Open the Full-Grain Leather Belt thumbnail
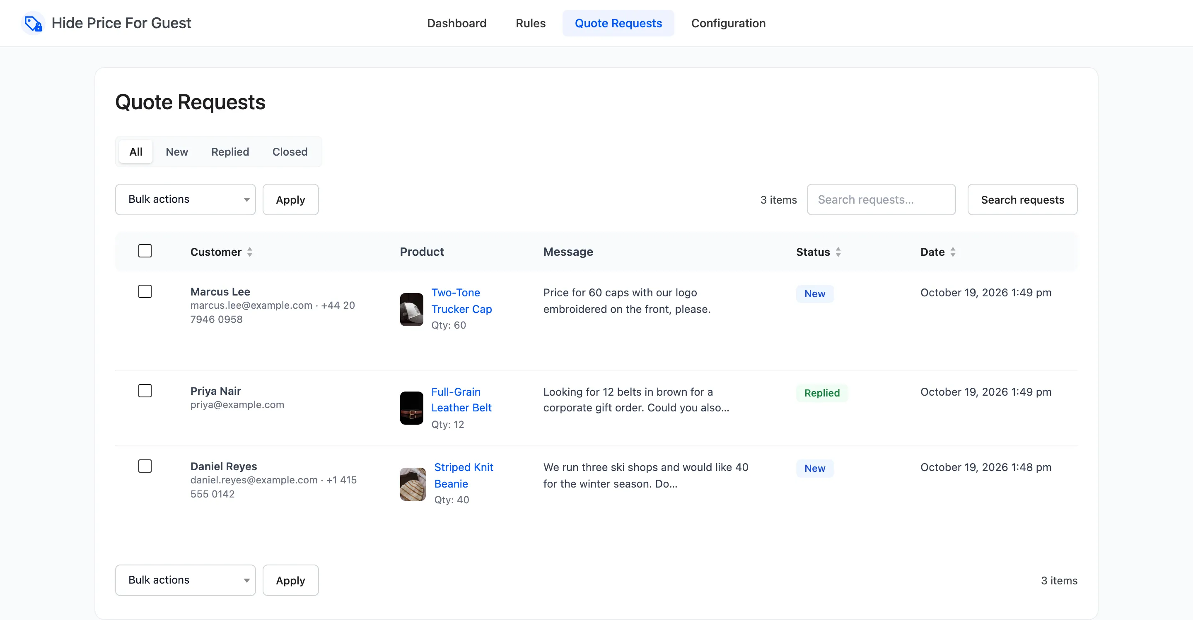 411,408
